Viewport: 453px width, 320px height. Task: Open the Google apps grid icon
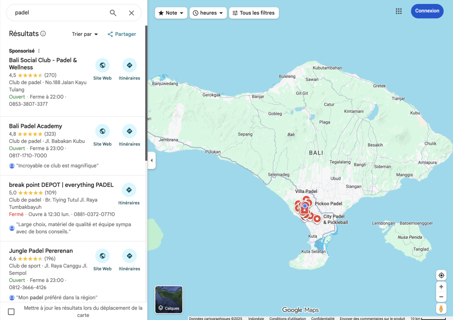[x=399, y=11]
